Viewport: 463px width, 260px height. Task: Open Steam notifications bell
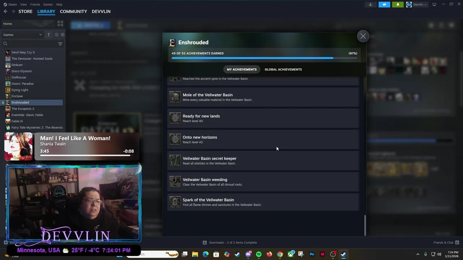tap(398, 4)
